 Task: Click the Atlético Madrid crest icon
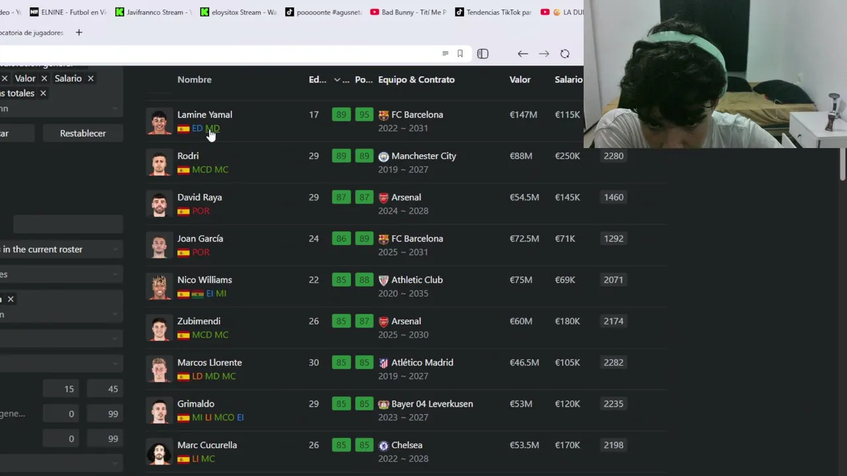[383, 363]
